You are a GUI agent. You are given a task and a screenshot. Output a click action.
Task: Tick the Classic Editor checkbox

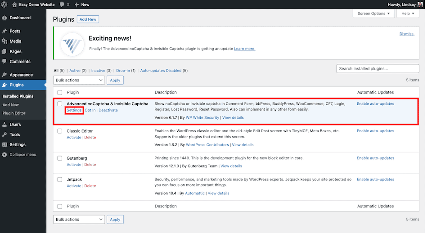60,131
